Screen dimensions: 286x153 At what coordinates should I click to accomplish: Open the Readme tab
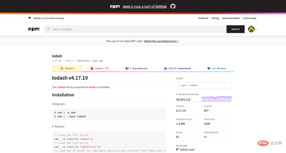click(x=67, y=68)
